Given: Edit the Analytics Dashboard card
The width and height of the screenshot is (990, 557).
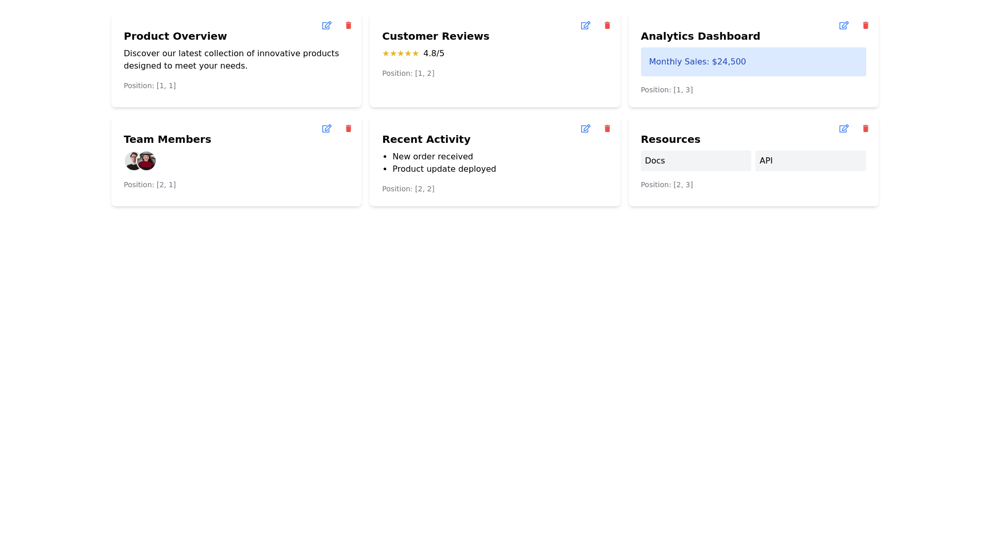Looking at the screenshot, I should coord(844,25).
